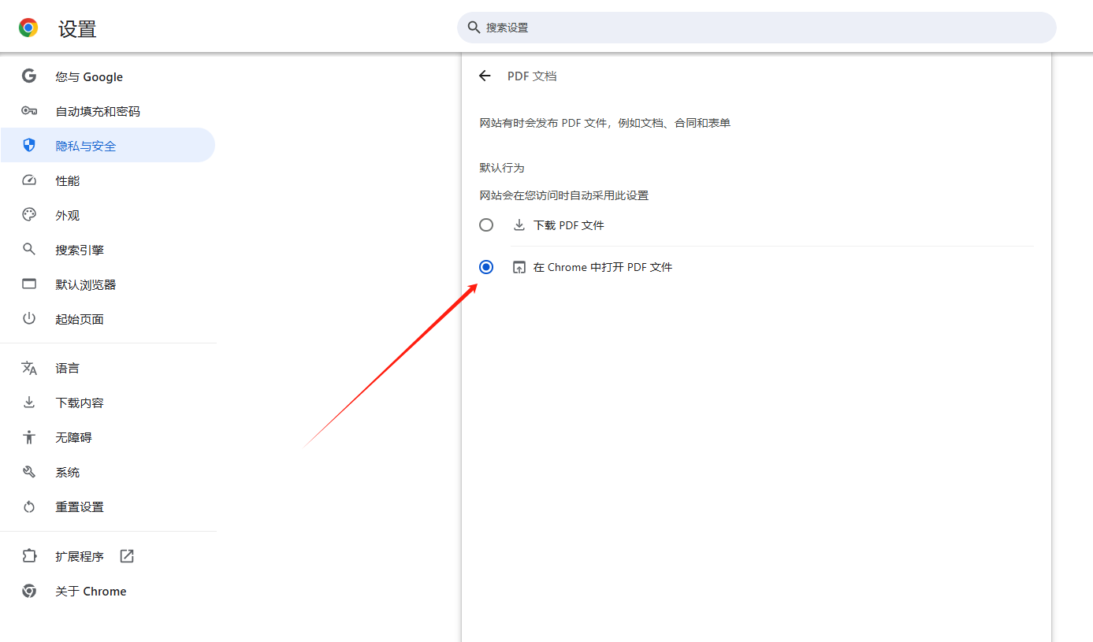Open the 重置设置 section
1093x642 pixels.
pos(108,507)
